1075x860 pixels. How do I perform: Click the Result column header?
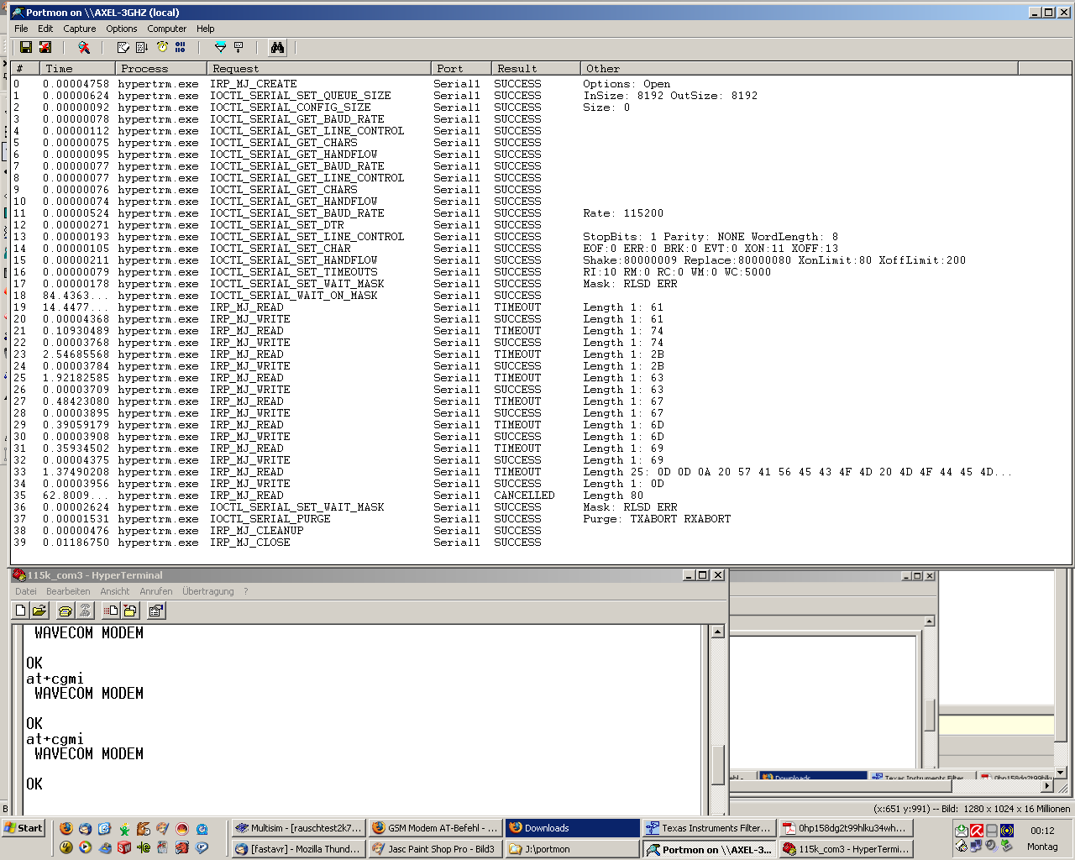coord(536,68)
